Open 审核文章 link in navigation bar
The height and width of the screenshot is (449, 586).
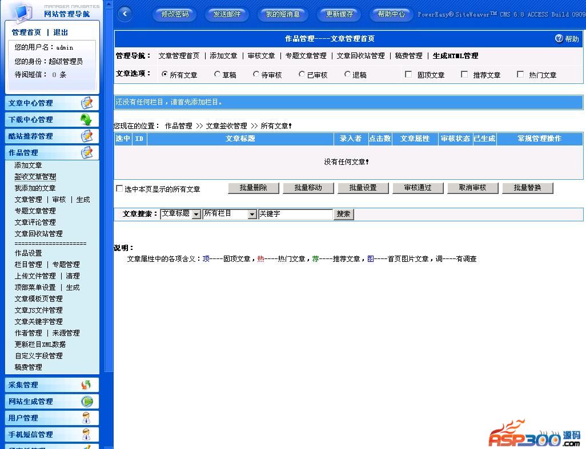pos(261,55)
